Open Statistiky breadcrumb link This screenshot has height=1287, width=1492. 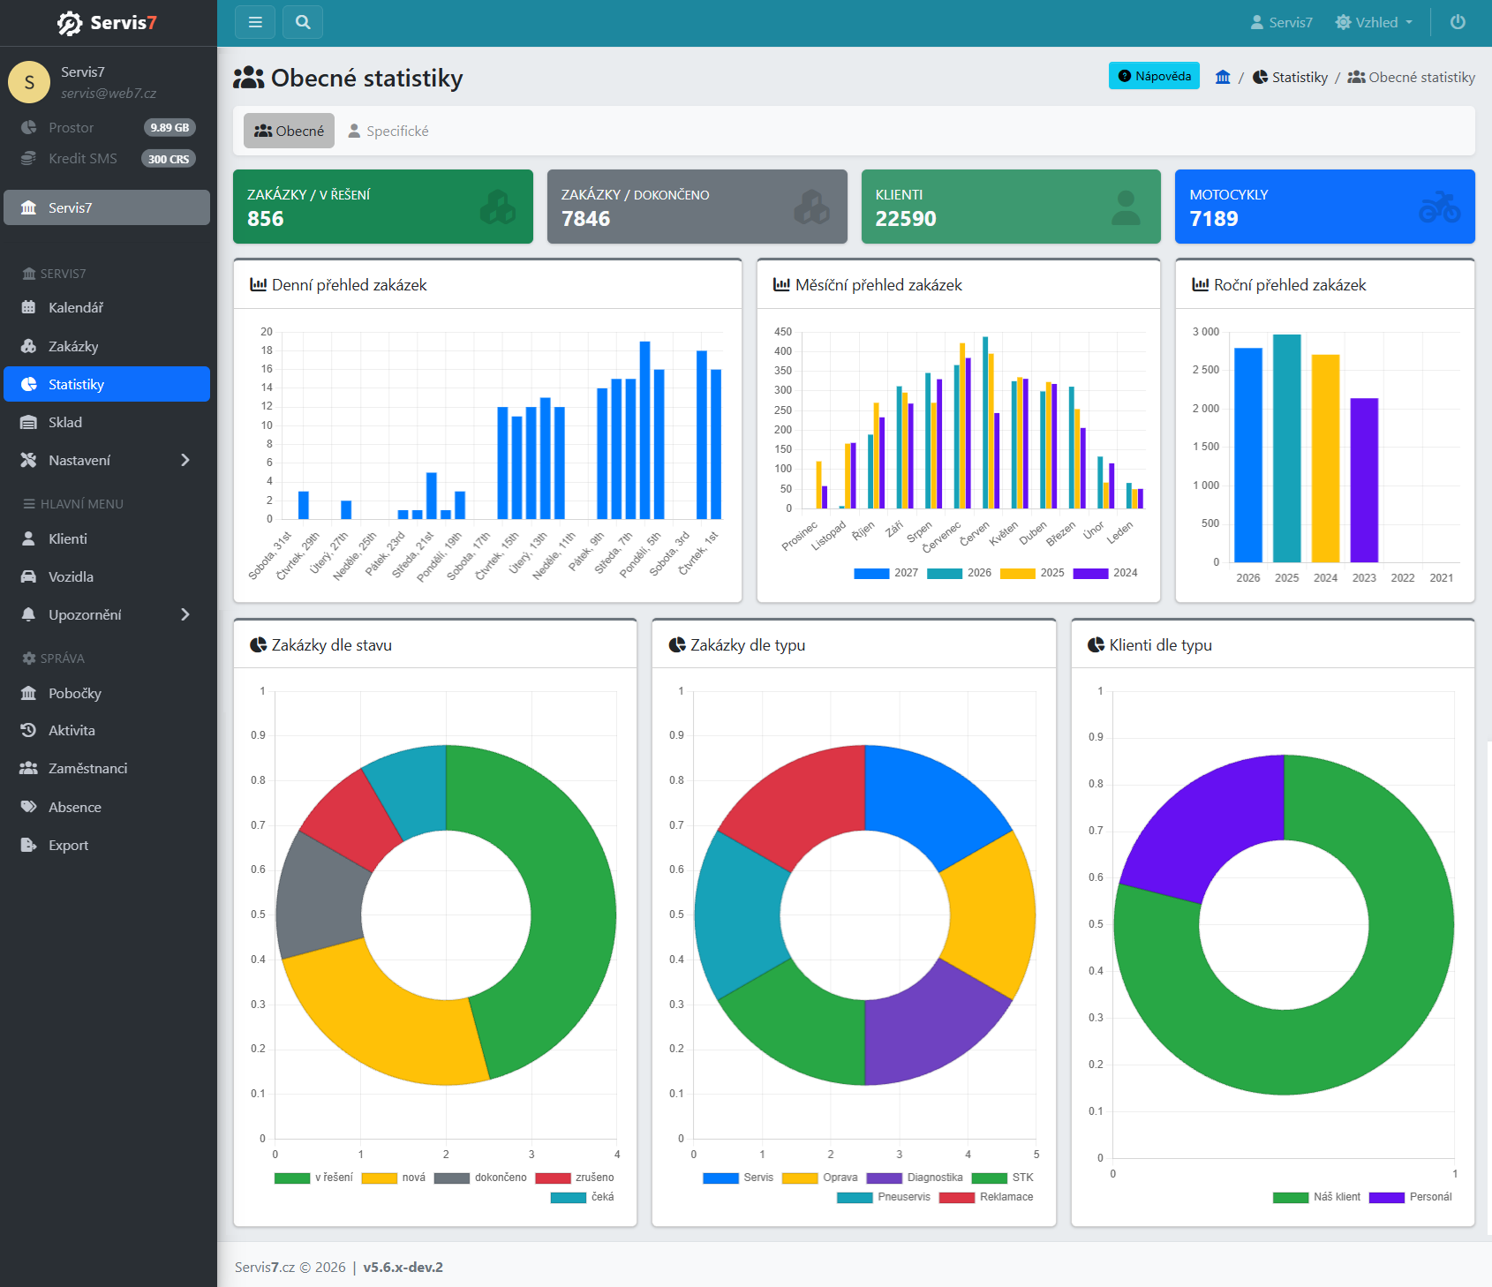click(x=1291, y=77)
